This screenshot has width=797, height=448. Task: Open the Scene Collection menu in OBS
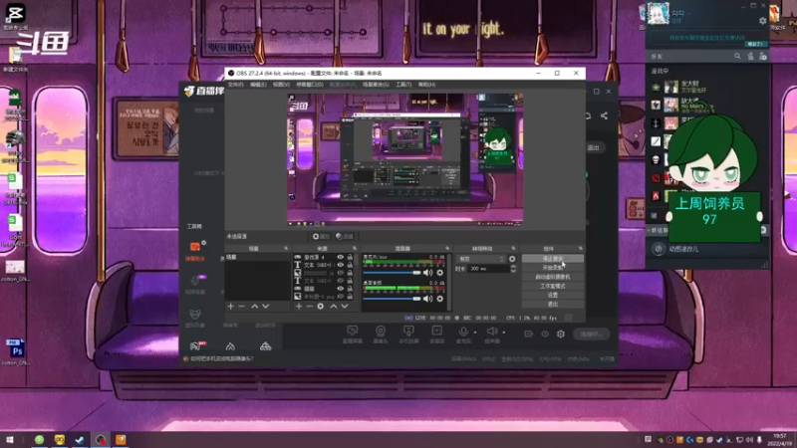pos(376,85)
